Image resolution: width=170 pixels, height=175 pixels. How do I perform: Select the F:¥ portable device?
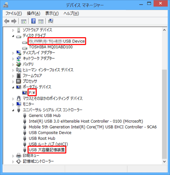click(32, 93)
